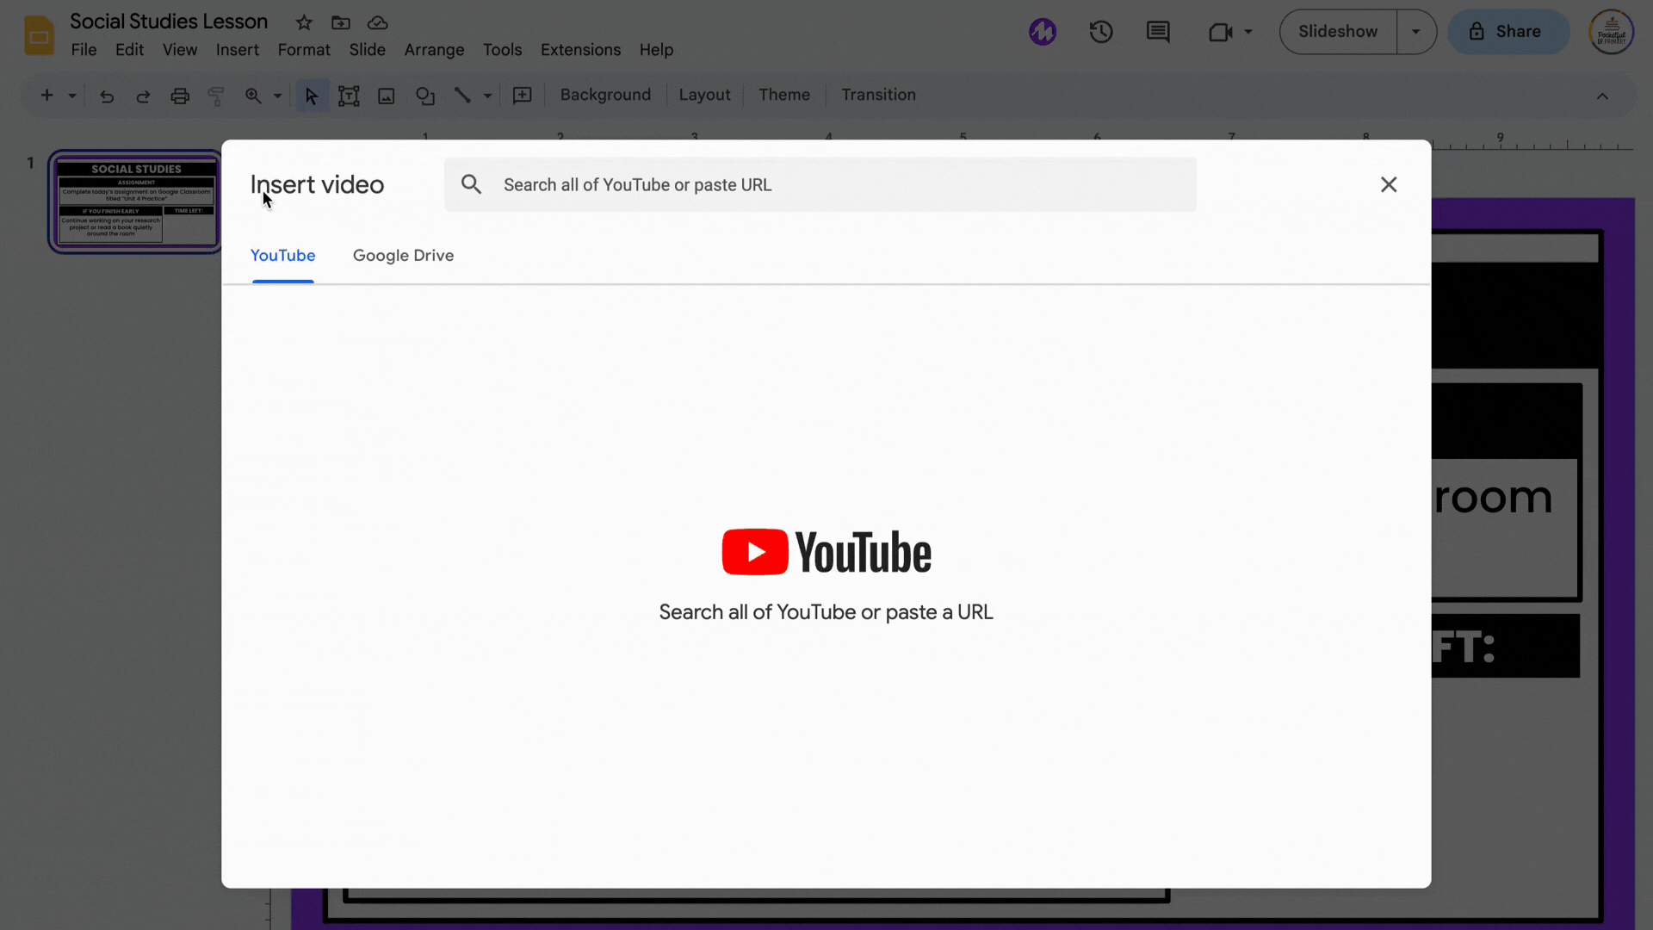Click the search magnifier in Insert video
1653x930 pixels.
tap(471, 184)
